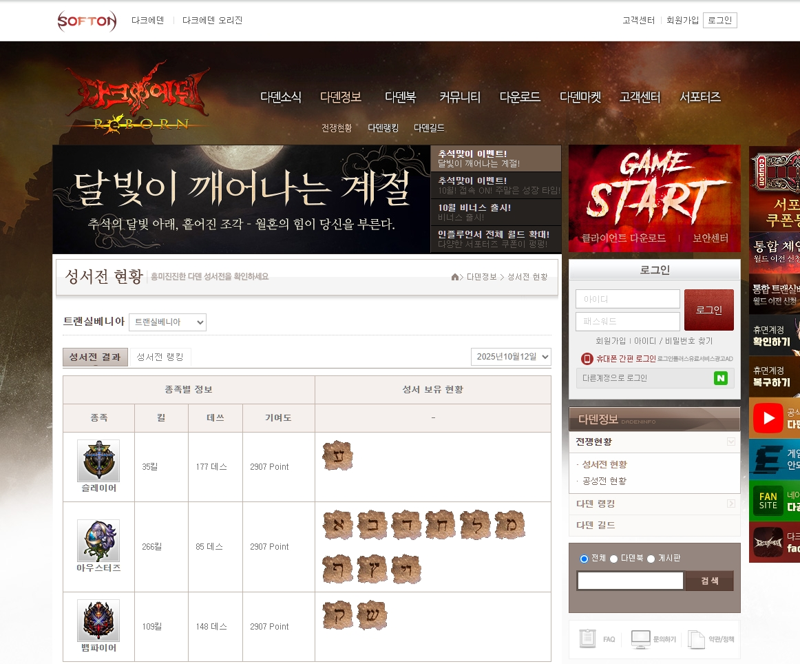Screen dimensions: 800x664
Task: Click the 다른계정으로 로그인 button
Action: [x=655, y=378]
